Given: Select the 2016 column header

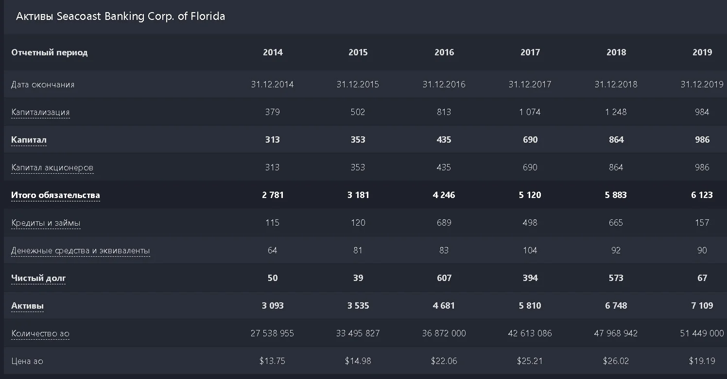Looking at the screenshot, I should 444,52.
